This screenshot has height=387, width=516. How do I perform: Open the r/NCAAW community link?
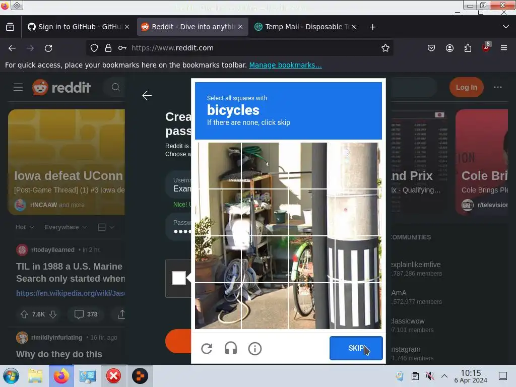point(43,205)
